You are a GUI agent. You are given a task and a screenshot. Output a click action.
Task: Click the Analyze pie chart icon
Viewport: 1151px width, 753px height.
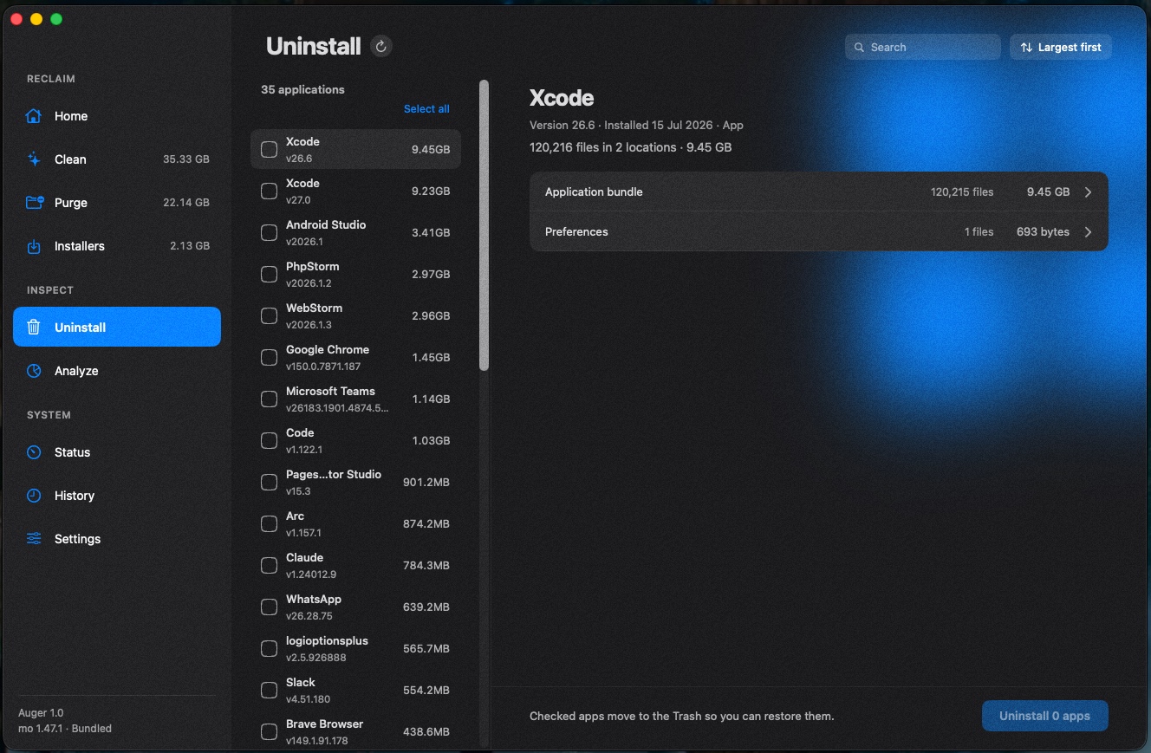coord(34,371)
